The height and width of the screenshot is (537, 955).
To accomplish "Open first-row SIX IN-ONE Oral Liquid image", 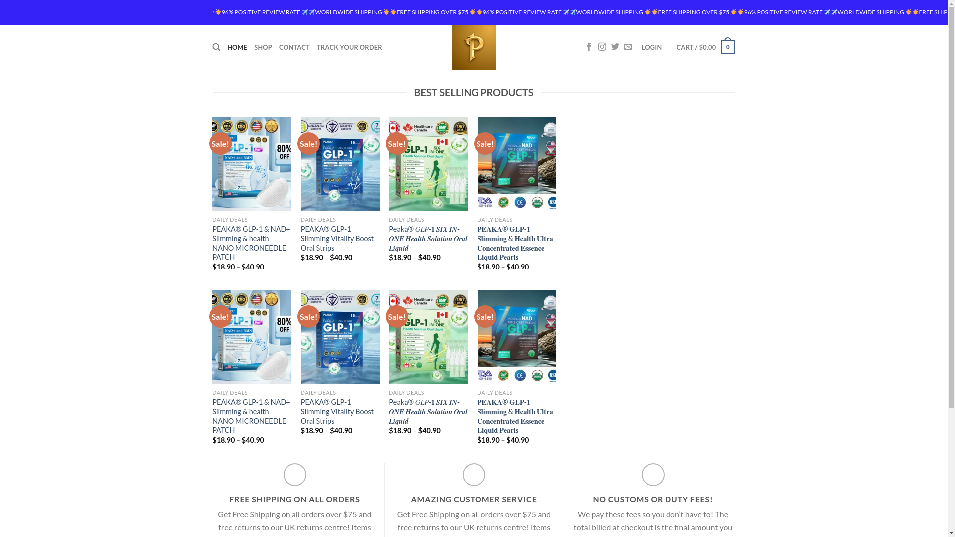I will pos(428,164).
